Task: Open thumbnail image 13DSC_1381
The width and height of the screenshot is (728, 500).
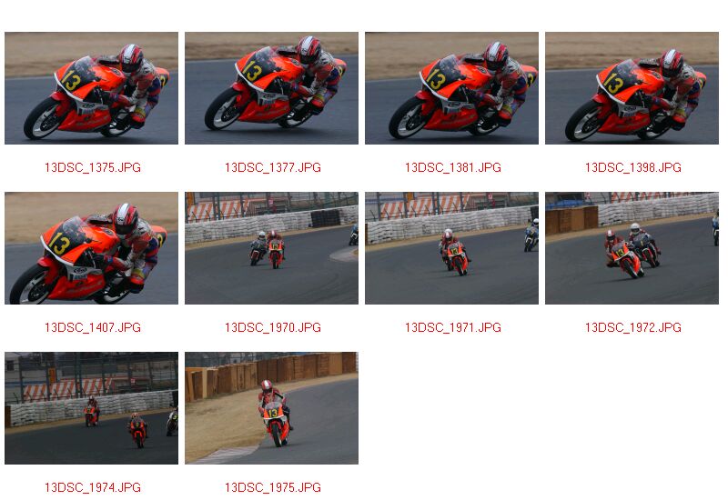Action: tap(451, 88)
